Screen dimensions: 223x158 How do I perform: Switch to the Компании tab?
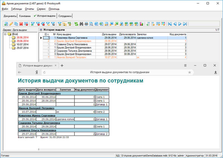[25, 16]
